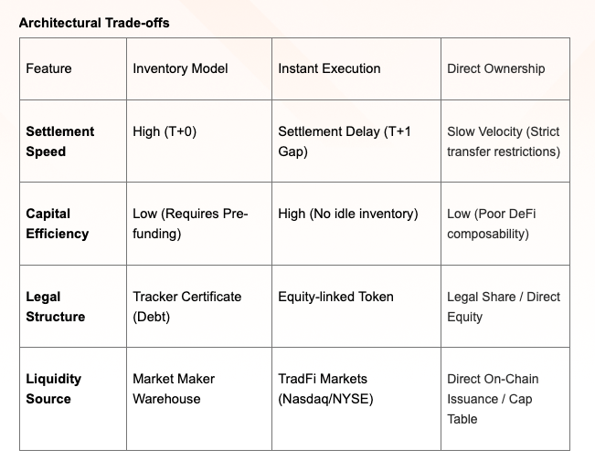595x460 pixels.
Task: Click the Architectural Trade-offs heading
Action: [x=94, y=23]
